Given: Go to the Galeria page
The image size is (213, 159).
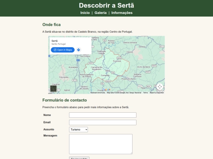Looking at the screenshot, I should (101, 13).
